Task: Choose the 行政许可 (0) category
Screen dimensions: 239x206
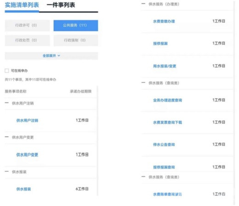Action: coord(27,25)
